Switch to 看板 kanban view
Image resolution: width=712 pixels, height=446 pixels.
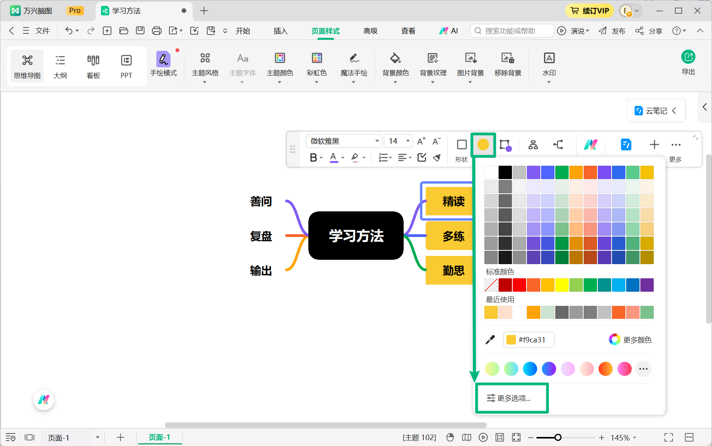[93, 66]
